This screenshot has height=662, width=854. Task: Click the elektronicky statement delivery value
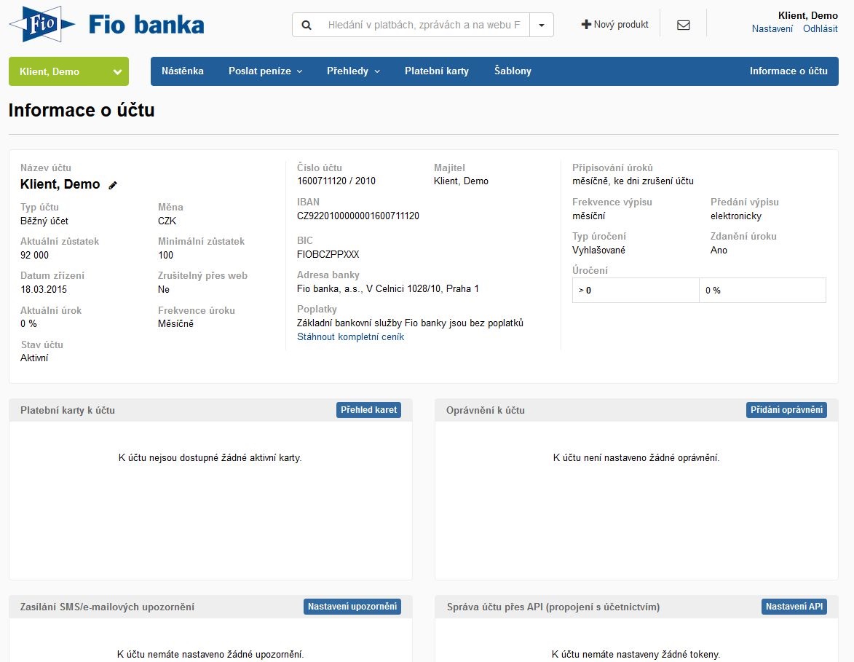pos(736,216)
